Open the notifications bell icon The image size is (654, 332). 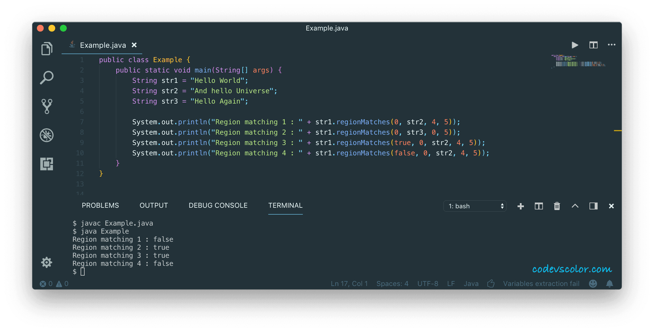609,284
